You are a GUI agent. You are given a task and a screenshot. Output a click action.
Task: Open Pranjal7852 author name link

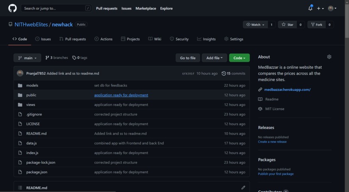pos(36,74)
